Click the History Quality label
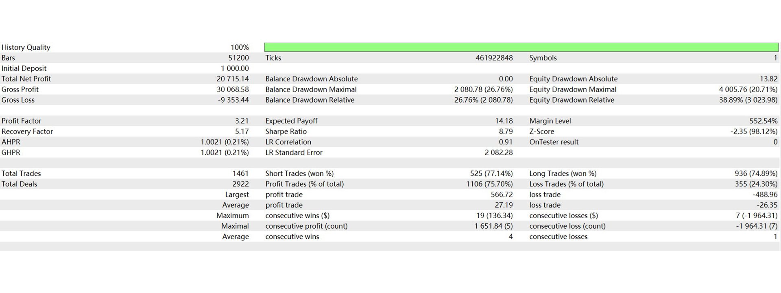Screen dimensions: 781x293 (26, 47)
